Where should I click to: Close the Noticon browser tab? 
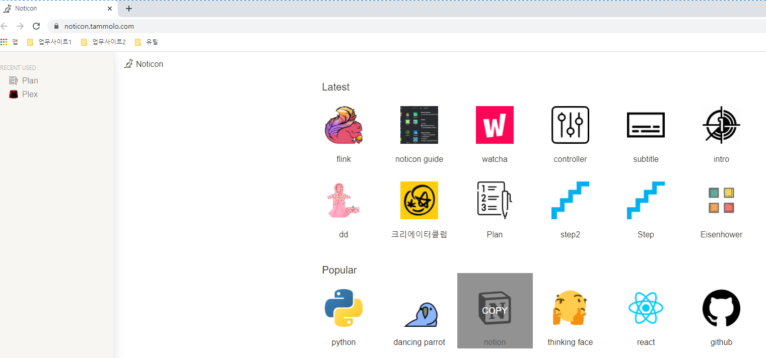tap(110, 9)
